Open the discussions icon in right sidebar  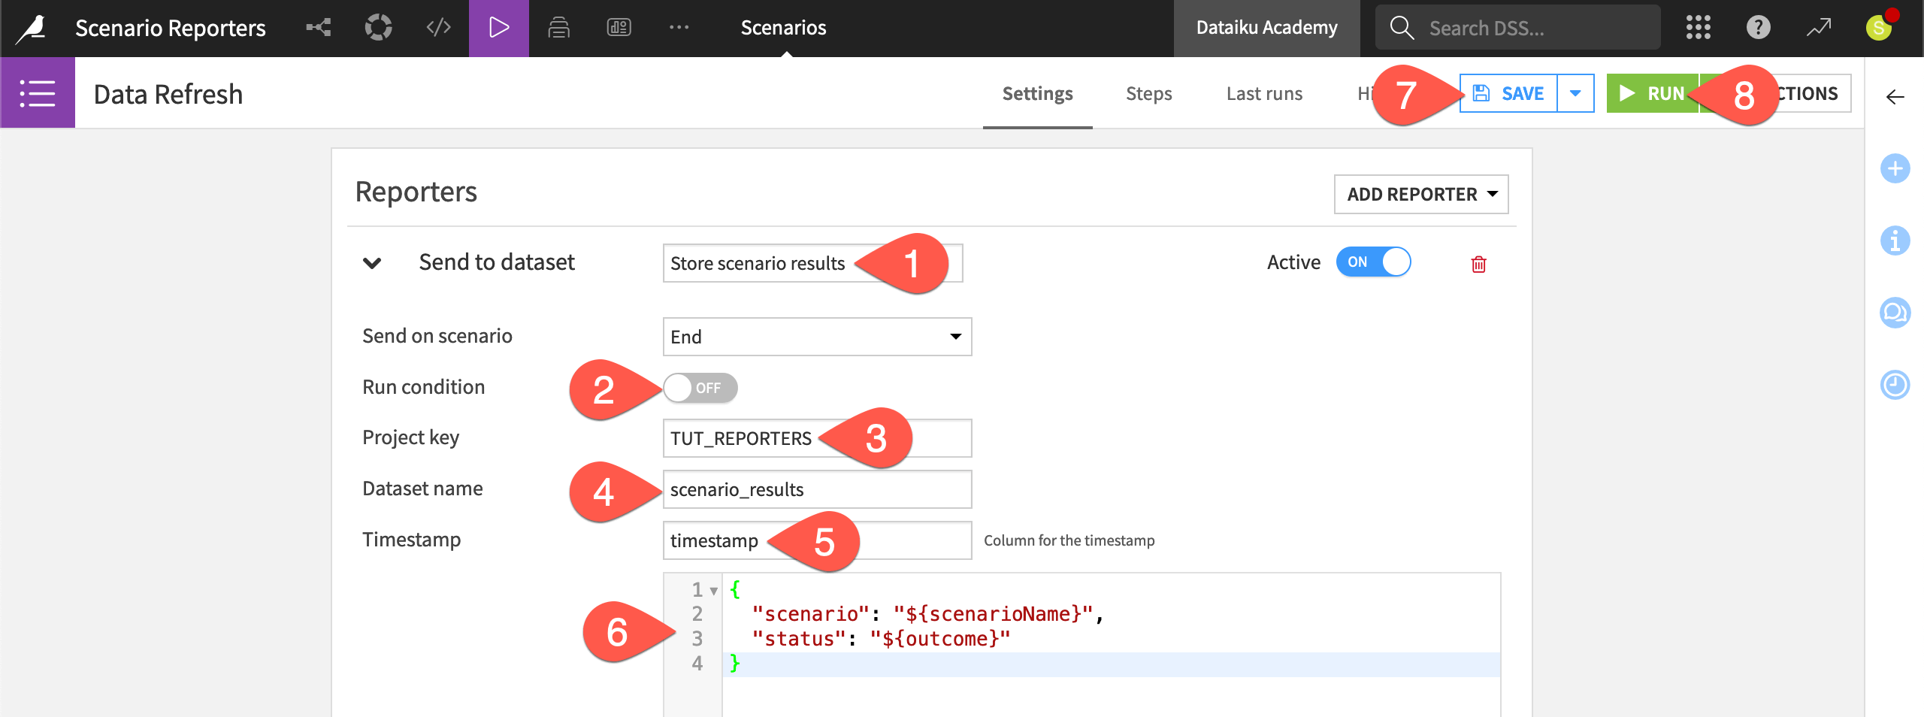tap(1895, 313)
